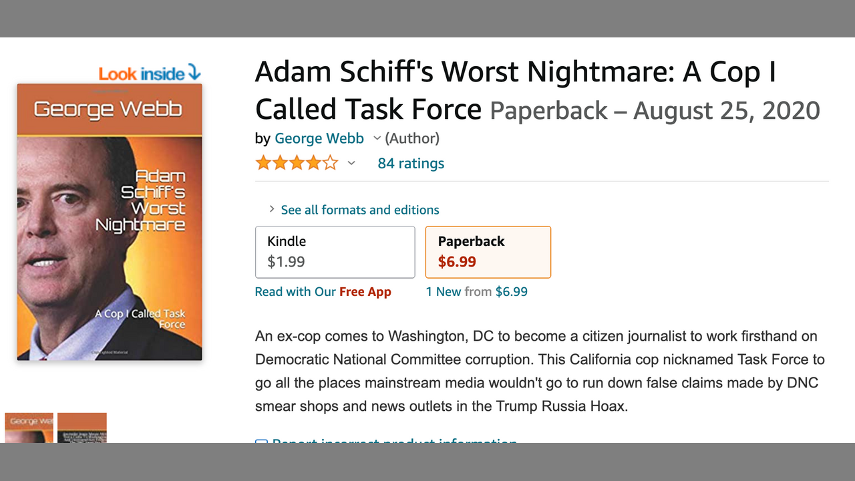Expand the dropdown chevron beside George Webb
This screenshot has width=855, height=481.
377,138
